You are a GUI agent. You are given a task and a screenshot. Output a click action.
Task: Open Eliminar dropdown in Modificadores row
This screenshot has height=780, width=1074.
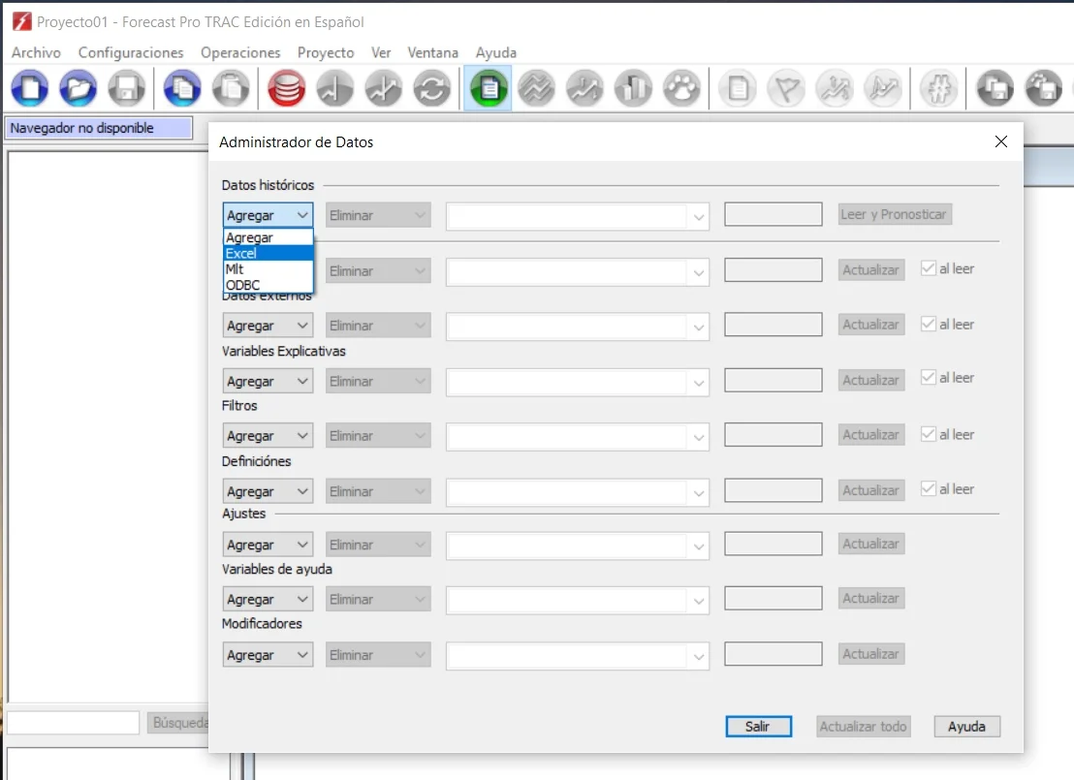[378, 655]
